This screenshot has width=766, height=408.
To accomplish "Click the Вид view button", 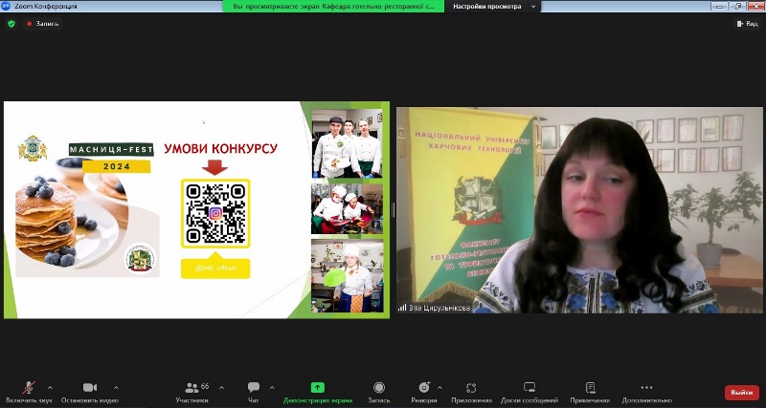I will [x=747, y=23].
